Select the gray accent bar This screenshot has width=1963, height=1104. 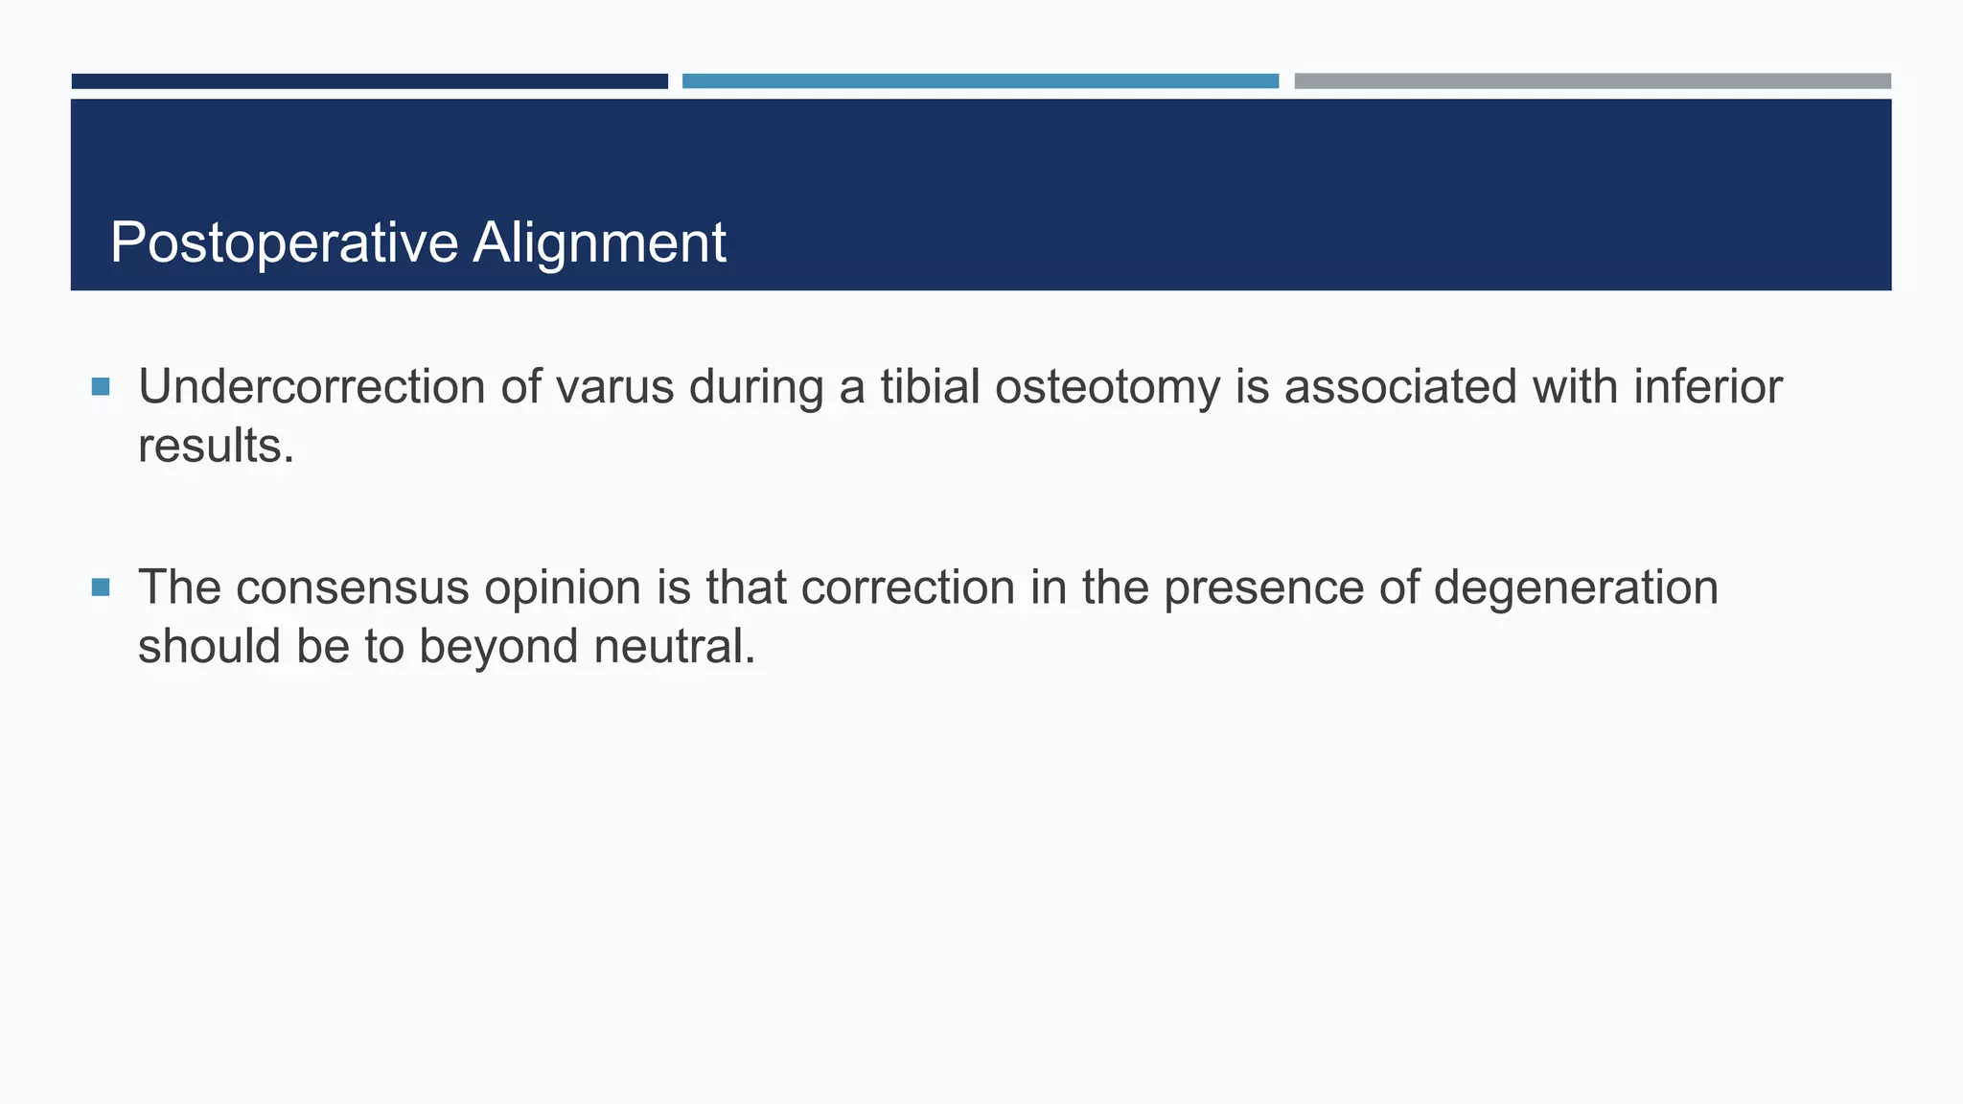click(1592, 81)
